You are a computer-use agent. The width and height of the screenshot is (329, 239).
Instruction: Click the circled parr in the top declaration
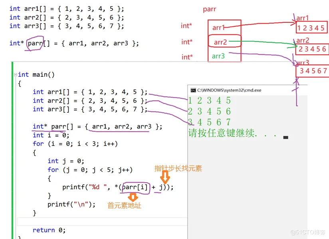point(35,44)
